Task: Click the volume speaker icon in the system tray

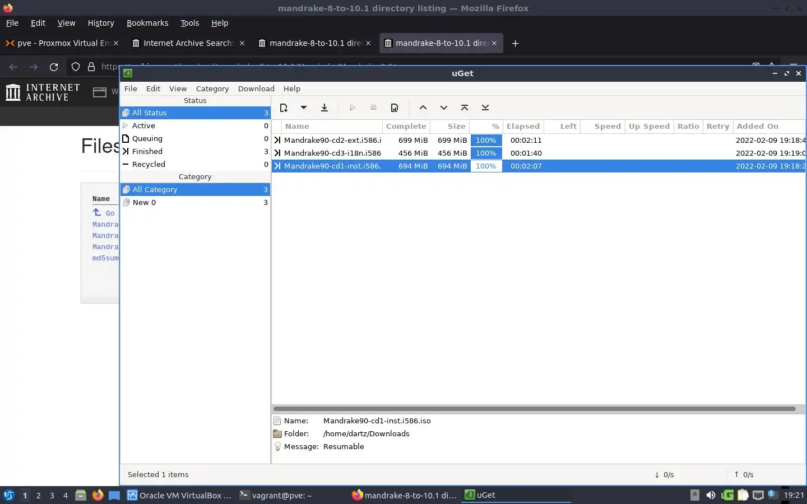Action: 710,495
